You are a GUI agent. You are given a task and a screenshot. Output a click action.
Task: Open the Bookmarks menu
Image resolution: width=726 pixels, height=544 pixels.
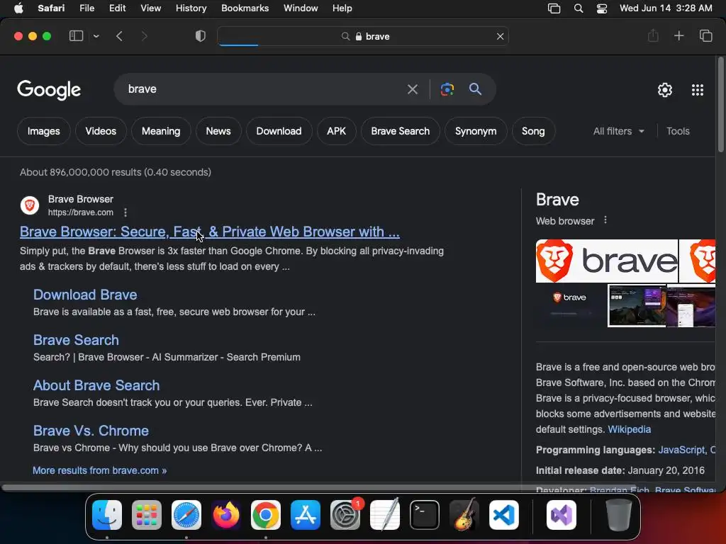[x=245, y=8]
